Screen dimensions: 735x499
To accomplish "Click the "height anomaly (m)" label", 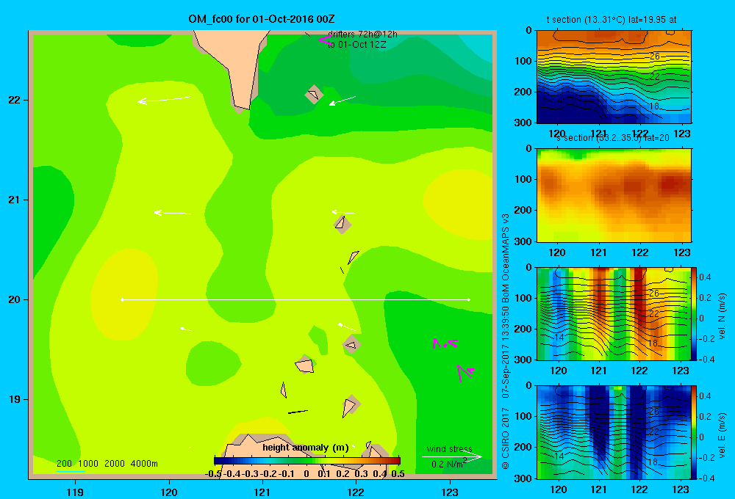I will 306,448.
